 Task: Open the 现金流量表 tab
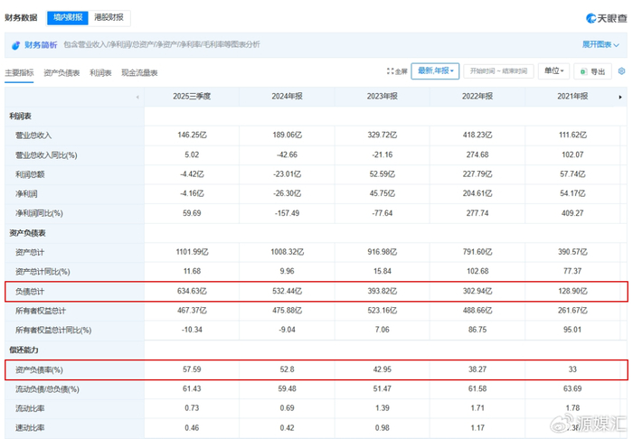point(139,73)
